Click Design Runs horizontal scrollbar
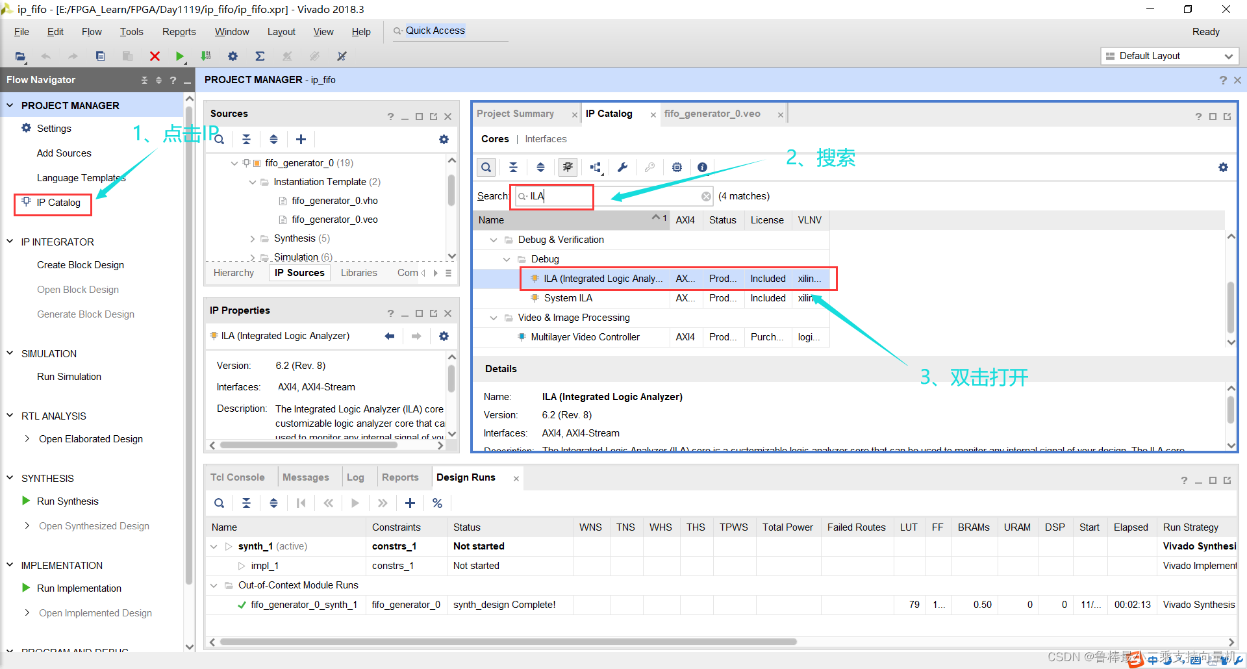The image size is (1247, 669). 508,642
